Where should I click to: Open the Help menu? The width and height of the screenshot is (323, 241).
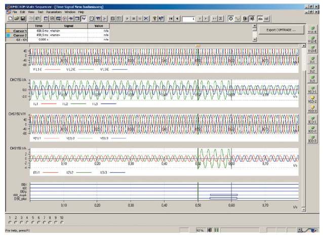[x=81, y=12]
